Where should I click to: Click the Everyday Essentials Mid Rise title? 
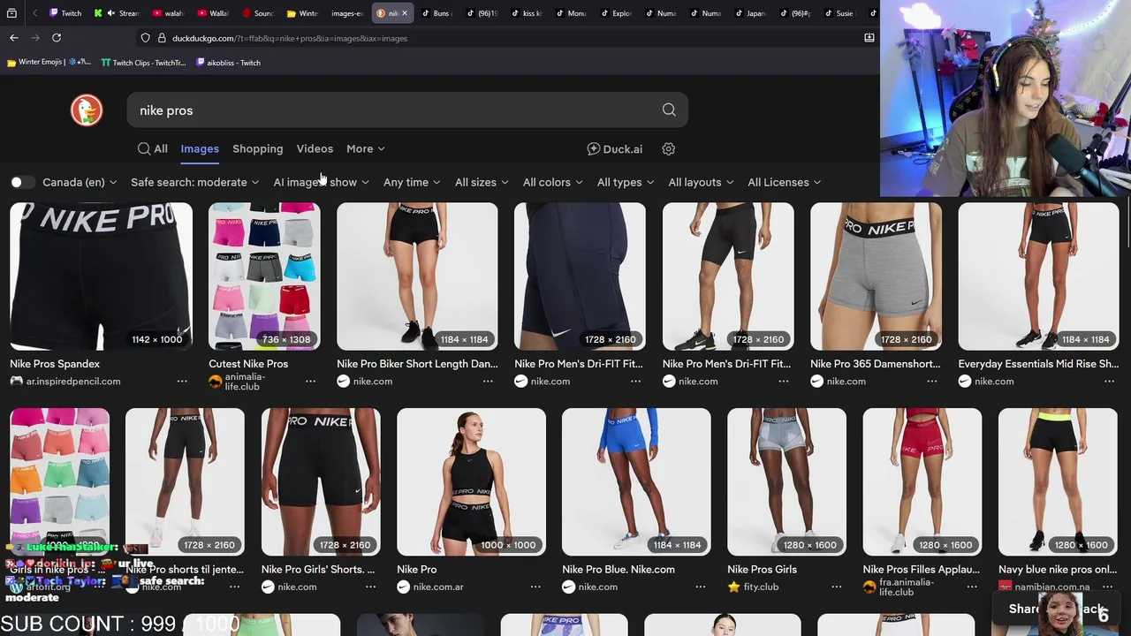(1038, 364)
